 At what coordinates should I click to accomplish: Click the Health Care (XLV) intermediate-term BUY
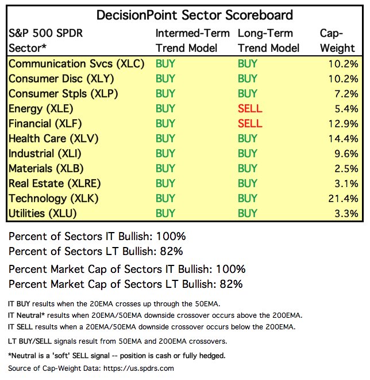165,139
